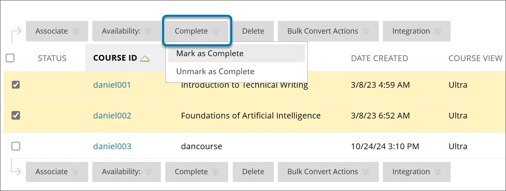Click the bottom Associate chevron icon

click(x=75, y=172)
